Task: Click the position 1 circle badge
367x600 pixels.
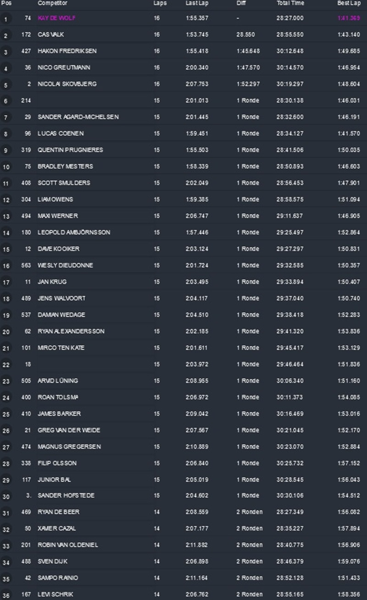Action: click(6, 19)
